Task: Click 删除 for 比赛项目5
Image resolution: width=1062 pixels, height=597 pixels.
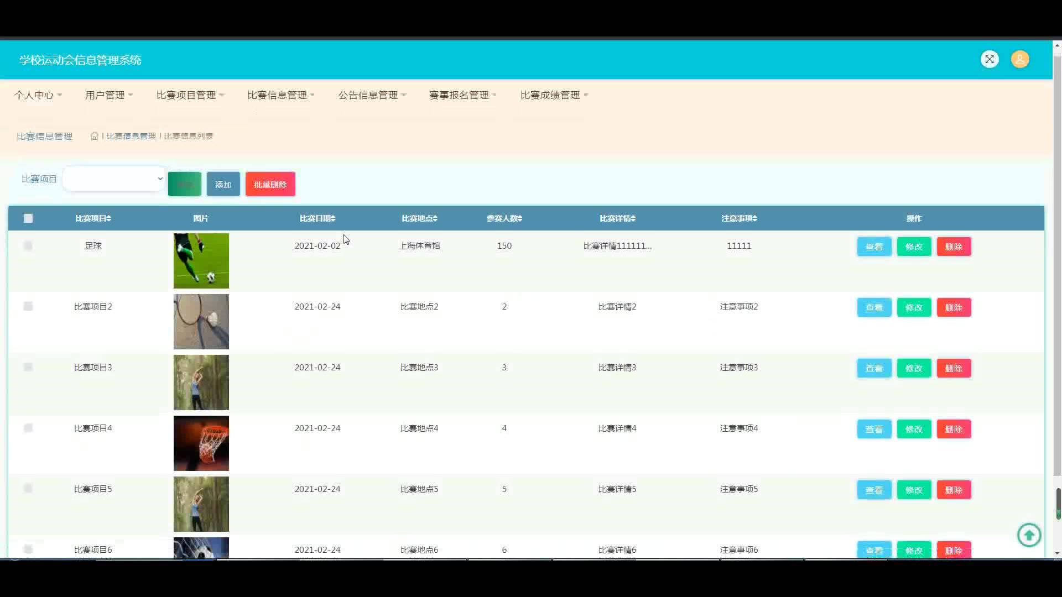Action: (x=954, y=490)
